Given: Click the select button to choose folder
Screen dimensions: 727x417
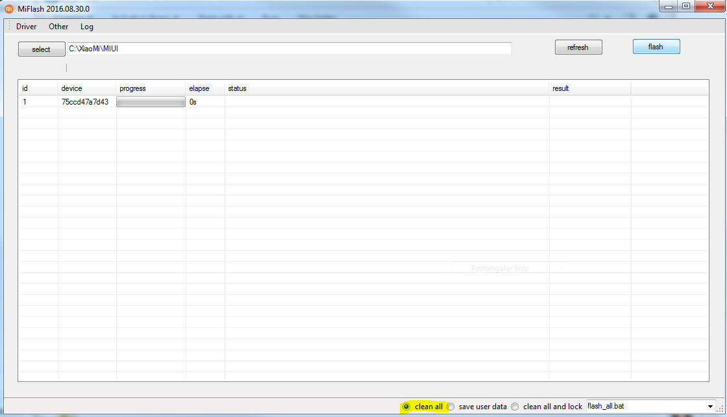Looking at the screenshot, I should 42,49.
